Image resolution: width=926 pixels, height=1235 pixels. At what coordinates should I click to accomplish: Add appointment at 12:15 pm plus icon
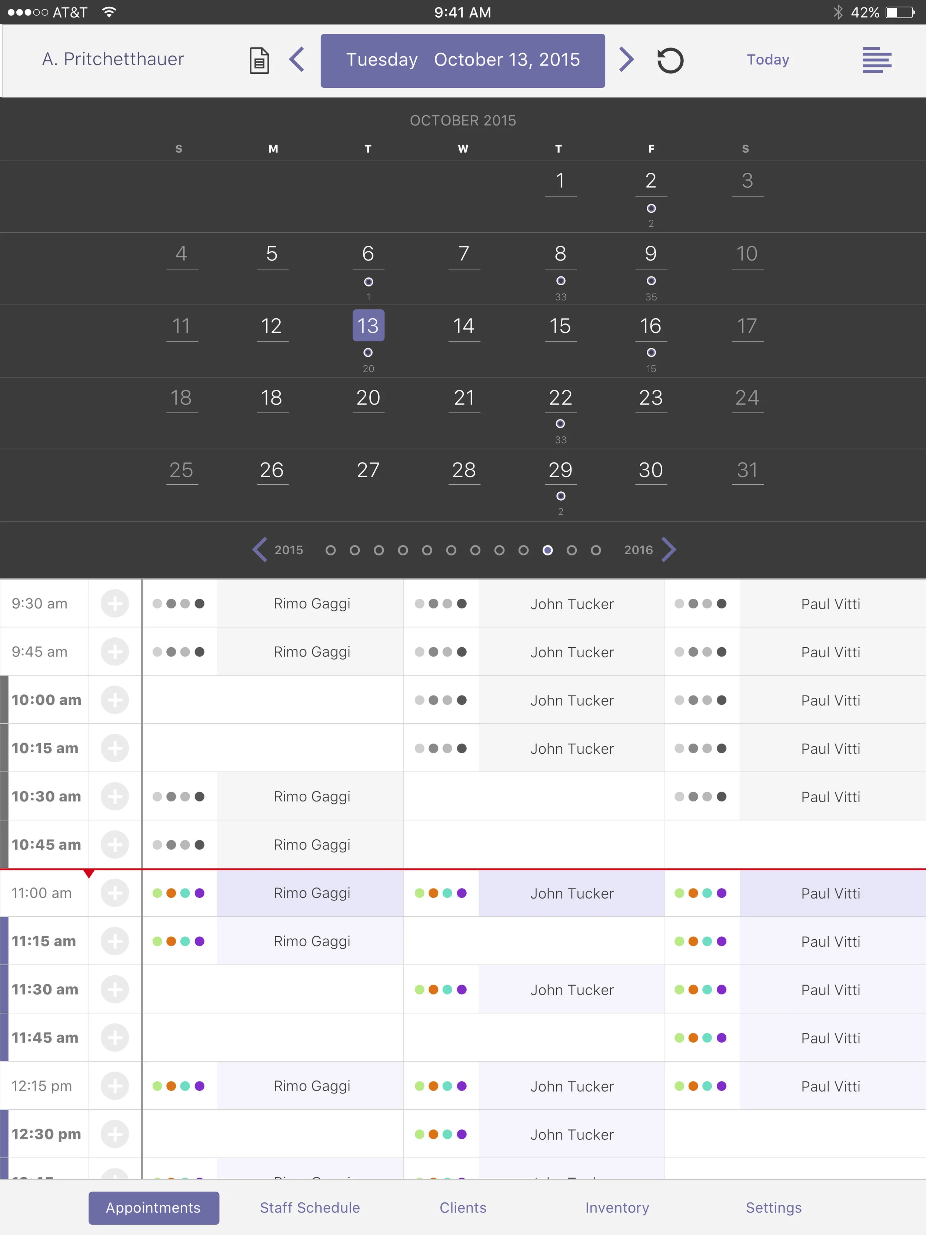click(x=115, y=1086)
